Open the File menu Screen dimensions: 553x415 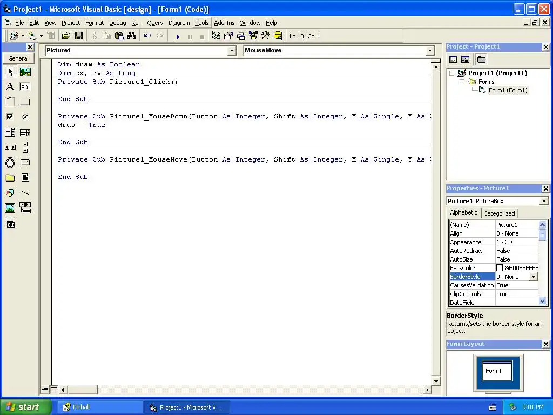pos(19,23)
